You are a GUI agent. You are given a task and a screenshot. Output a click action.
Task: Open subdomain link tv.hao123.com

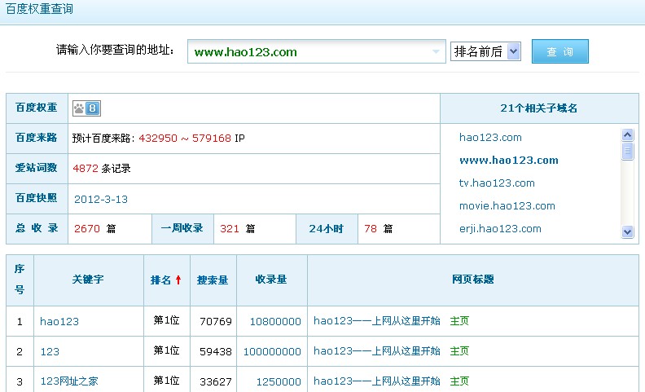click(497, 183)
